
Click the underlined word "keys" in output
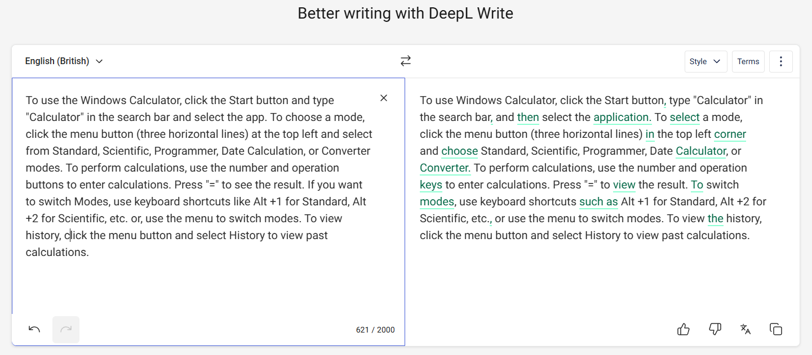coord(431,185)
